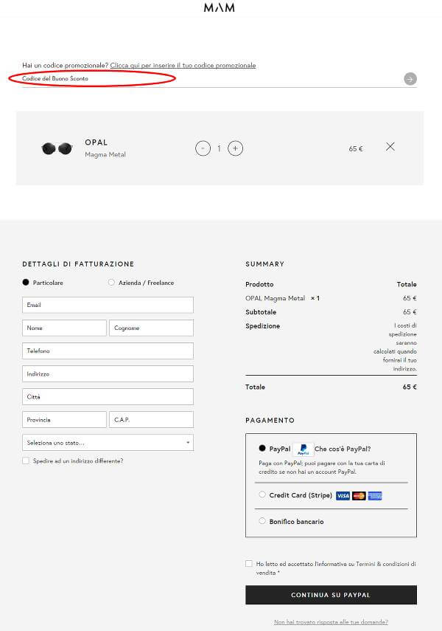Click the PayPal logo icon
Viewport: 442px width, 631px height.
click(303, 449)
